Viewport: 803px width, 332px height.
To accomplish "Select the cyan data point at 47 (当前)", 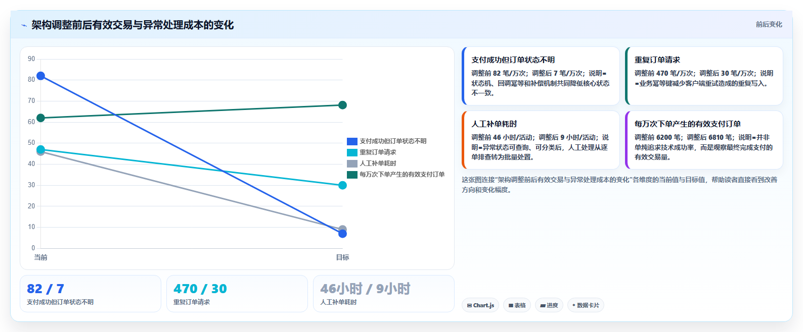I will tap(40, 149).
